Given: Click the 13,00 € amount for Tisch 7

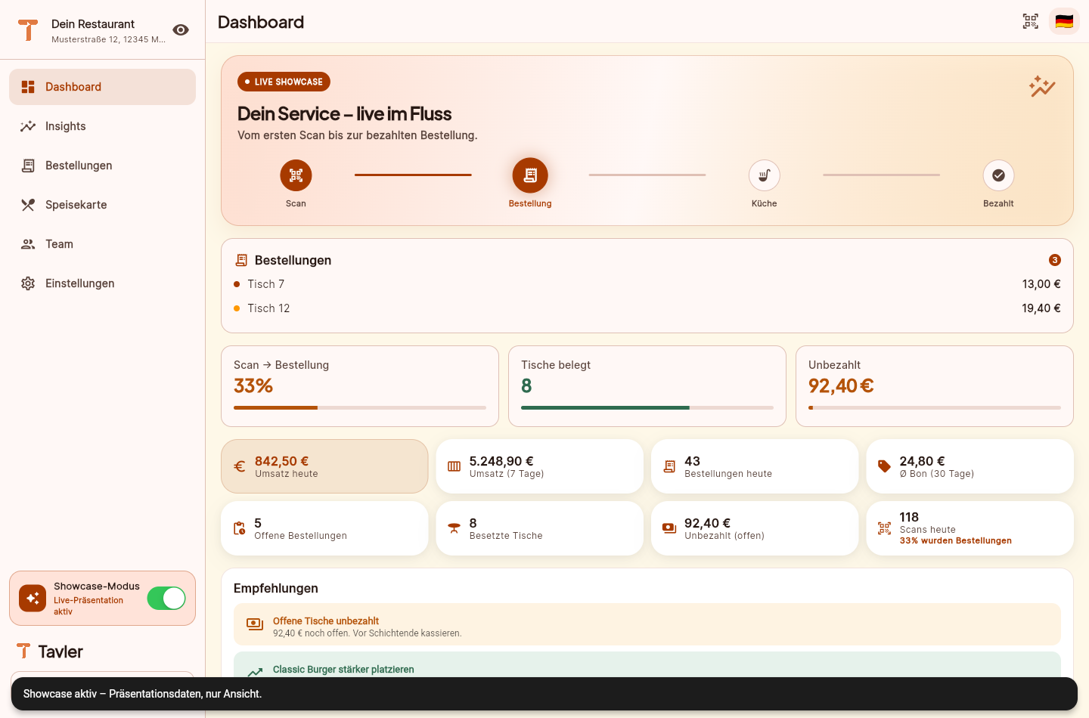Looking at the screenshot, I should (1041, 284).
